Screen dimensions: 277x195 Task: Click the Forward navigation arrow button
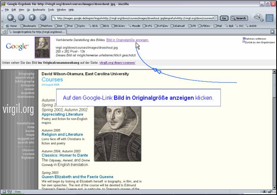(21, 18)
